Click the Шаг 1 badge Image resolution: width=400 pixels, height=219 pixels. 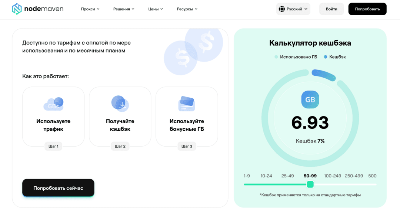coord(53,146)
